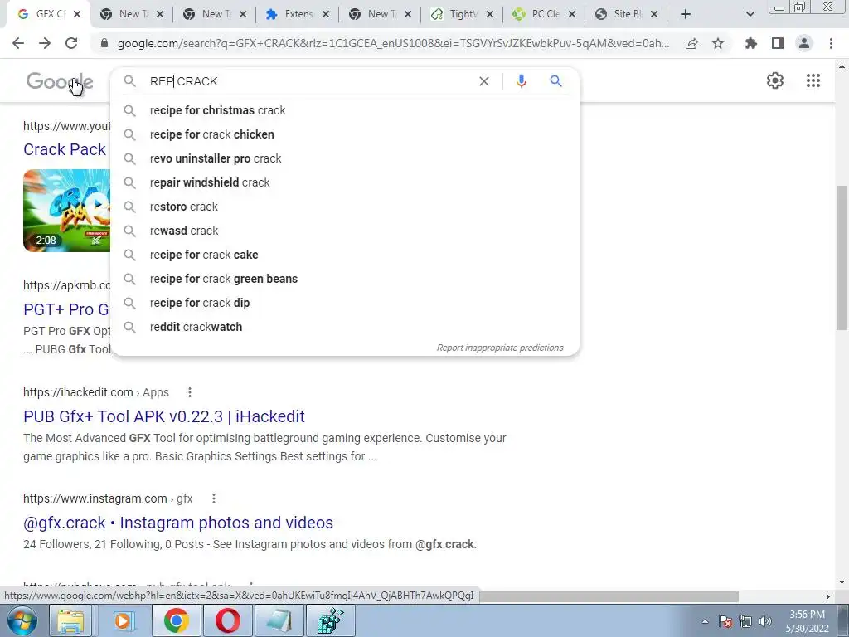Open Chrome extensions puzzle icon
Screen dimensions: 849x637
coord(750,43)
